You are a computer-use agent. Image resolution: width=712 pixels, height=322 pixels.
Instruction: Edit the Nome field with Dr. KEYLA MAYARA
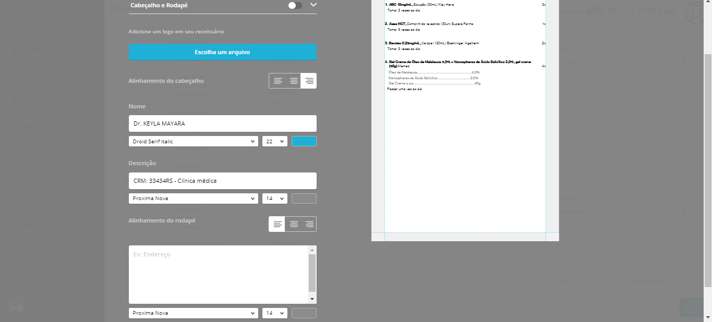[x=223, y=123]
